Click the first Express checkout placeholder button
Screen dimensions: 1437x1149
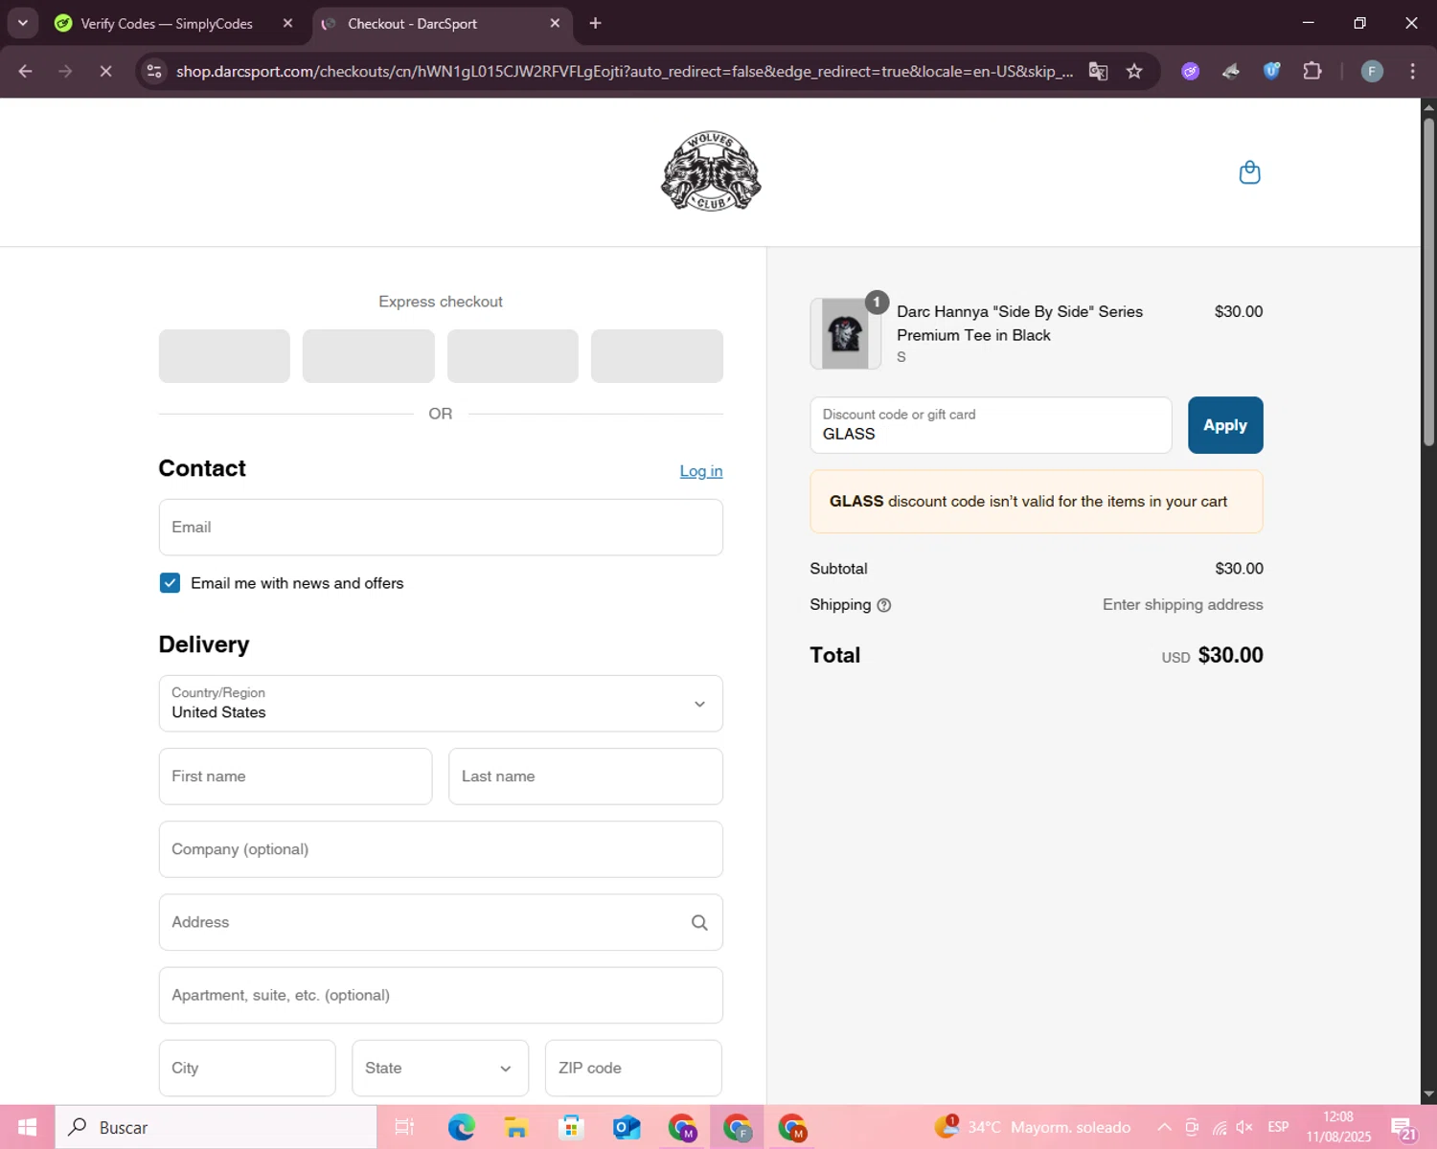coord(224,356)
